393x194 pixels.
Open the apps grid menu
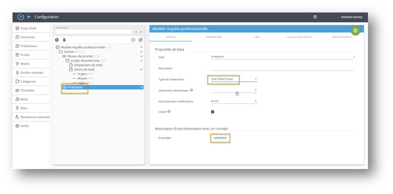click(x=315, y=17)
